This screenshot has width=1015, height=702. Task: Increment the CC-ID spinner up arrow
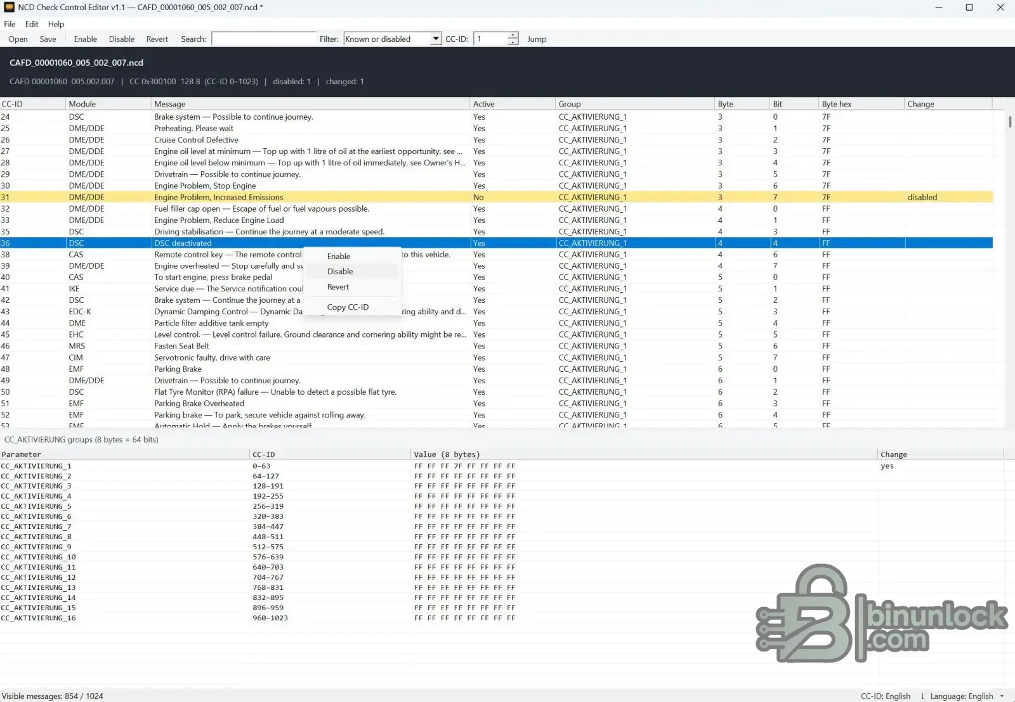(513, 35)
